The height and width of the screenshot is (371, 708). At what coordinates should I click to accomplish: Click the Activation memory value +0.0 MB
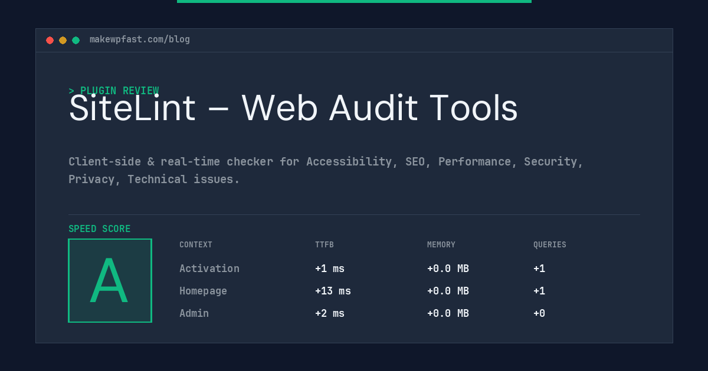[448, 269]
